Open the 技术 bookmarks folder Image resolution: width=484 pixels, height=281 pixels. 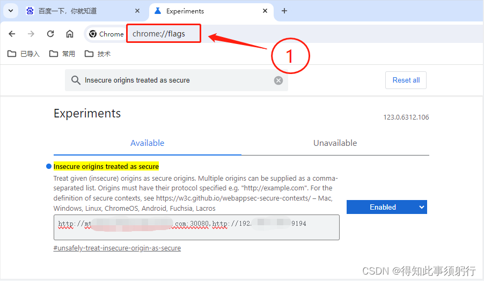coord(98,54)
